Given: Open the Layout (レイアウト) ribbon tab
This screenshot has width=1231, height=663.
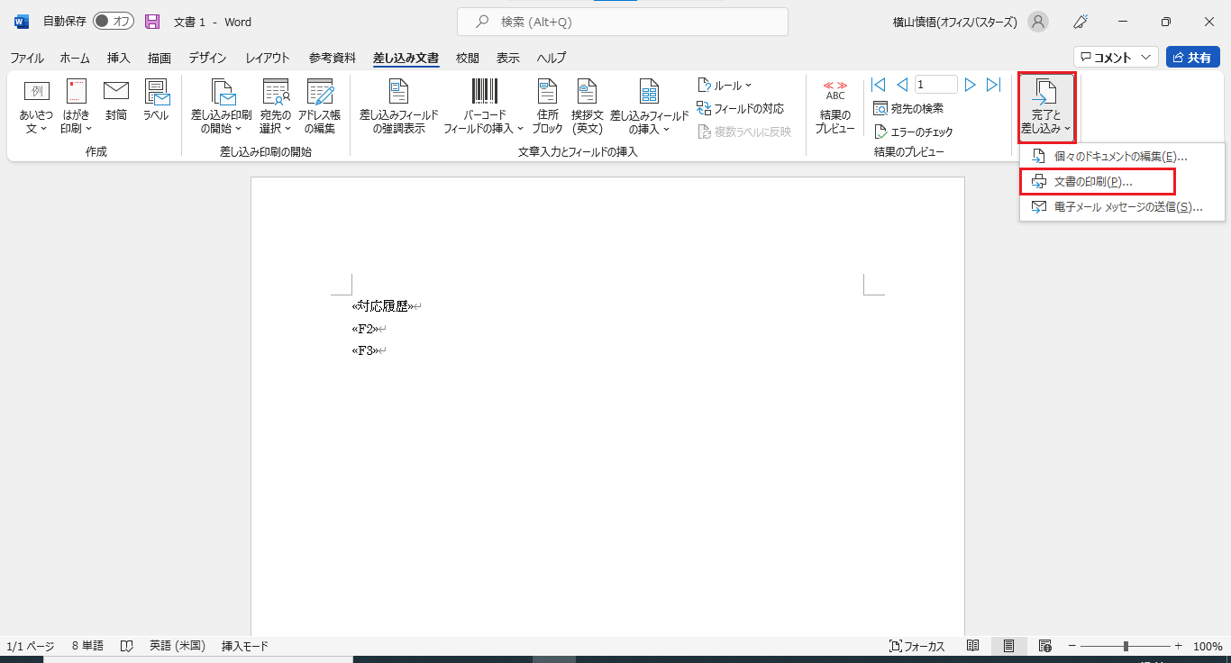Looking at the screenshot, I should click(268, 58).
